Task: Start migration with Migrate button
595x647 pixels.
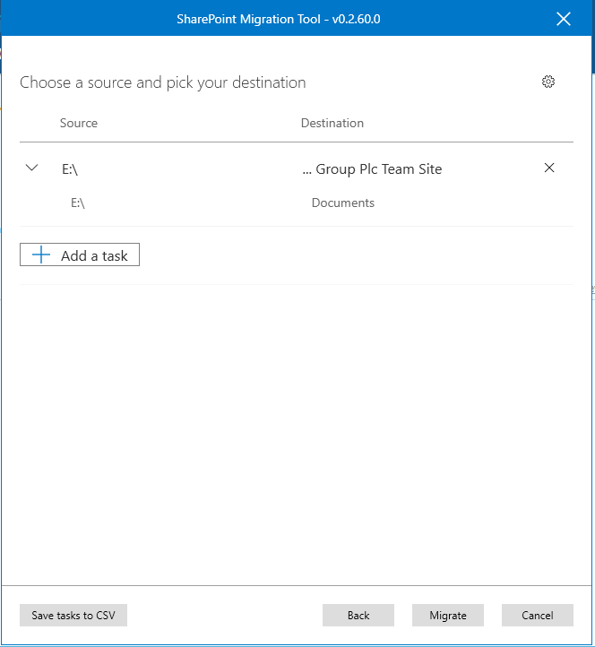Action: pos(448,616)
